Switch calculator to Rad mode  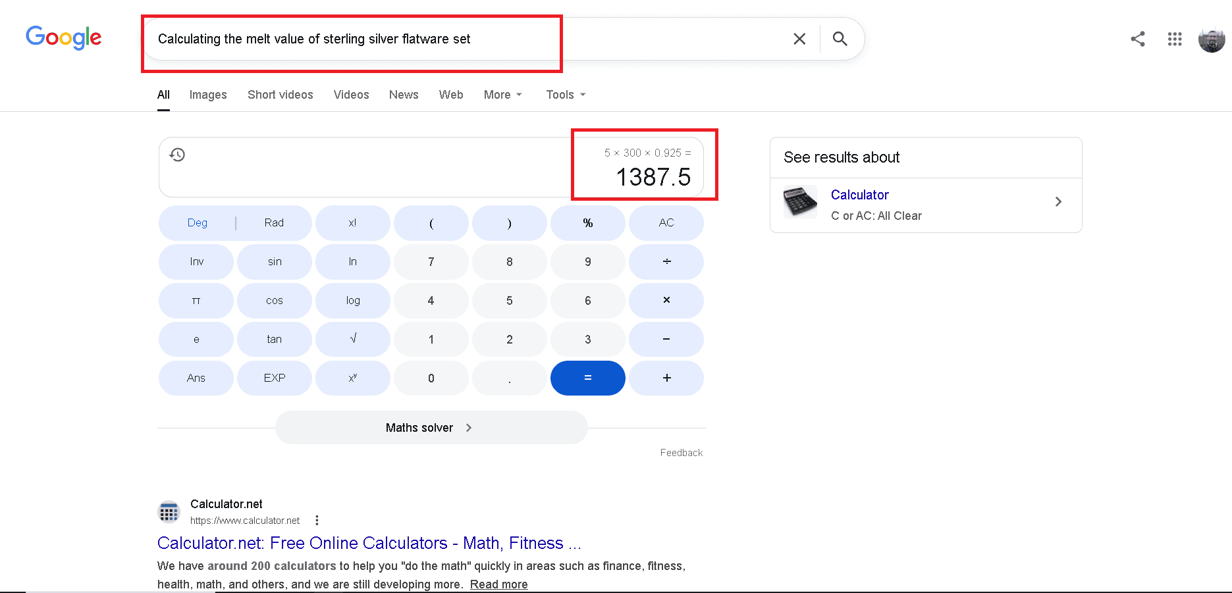tap(274, 222)
